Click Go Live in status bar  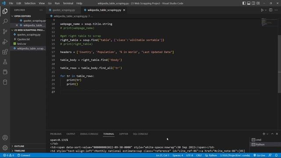click(x=259, y=155)
